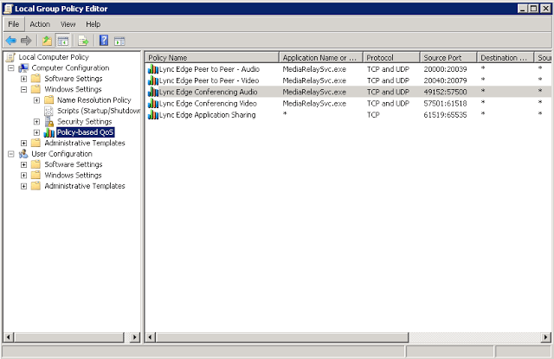
Task: Collapse the Computer Configuration node
Action: (x=10, y=67)
